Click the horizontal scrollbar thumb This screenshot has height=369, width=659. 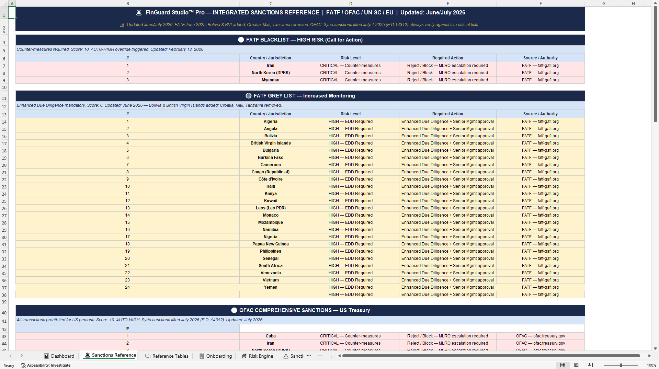tap(491, 356)
